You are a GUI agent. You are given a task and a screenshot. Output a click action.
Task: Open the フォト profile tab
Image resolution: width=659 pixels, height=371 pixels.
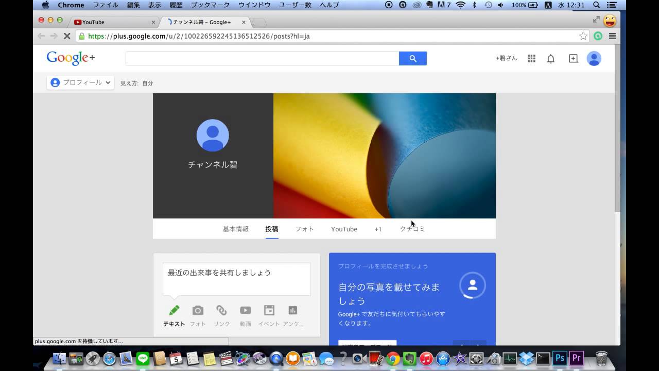click(x=304, y=229)
